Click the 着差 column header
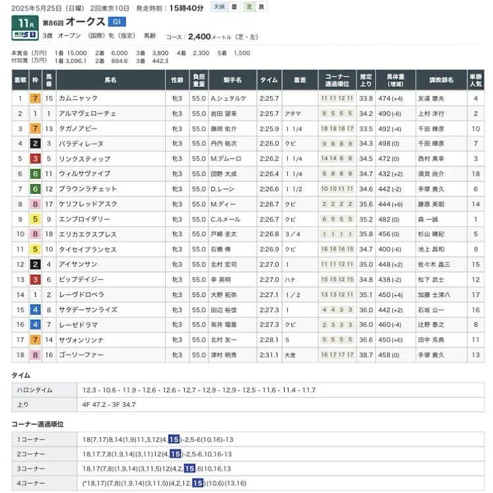The height and width of the screenshot is (493, 493). pos(300,80)
